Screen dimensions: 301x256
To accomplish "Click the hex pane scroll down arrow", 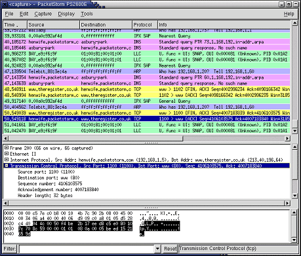I will (x=294, y=240).
